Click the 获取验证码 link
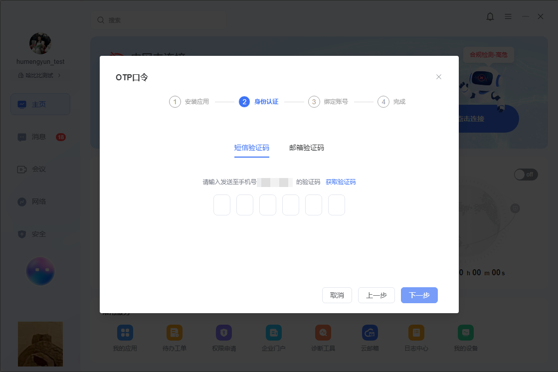Viewport: 558px width, 372px height. tap(341, 182)
